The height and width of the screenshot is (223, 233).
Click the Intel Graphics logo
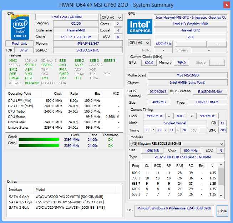tap(140, 27)
